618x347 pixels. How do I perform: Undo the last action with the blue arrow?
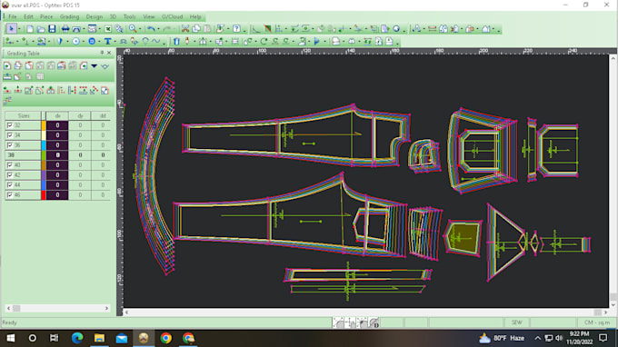coord(151,29)
